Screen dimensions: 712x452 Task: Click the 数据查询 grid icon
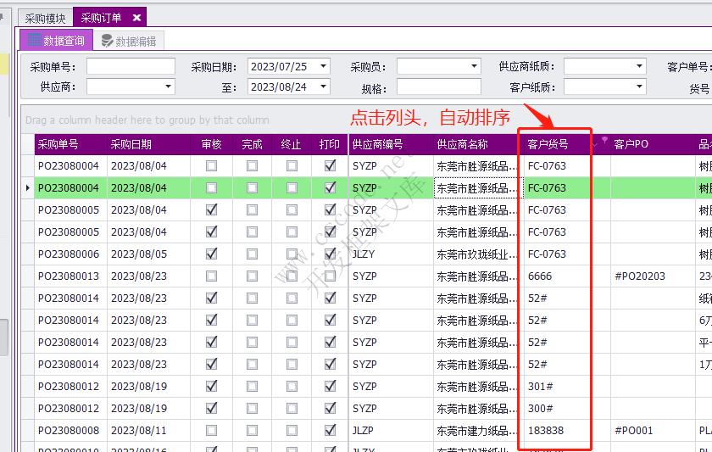35,40
